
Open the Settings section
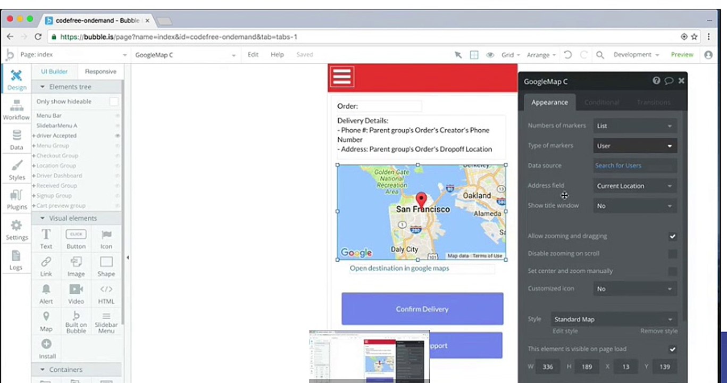point(16,230)
